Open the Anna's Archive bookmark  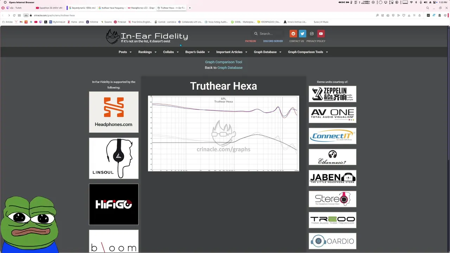click(x=295, y=22)
